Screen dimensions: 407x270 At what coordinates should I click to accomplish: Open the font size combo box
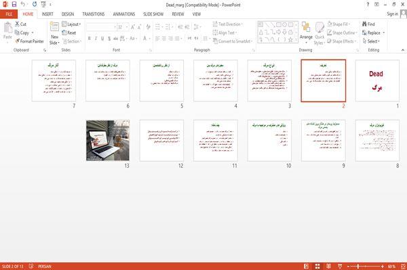[x=123, y=27]
